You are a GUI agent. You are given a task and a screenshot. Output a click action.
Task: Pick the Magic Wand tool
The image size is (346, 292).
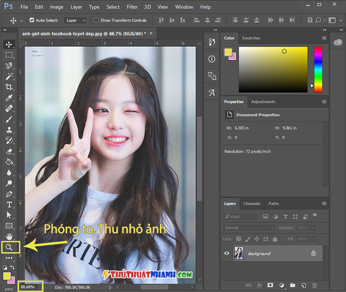pyautogui.click(x=9, y=76)
